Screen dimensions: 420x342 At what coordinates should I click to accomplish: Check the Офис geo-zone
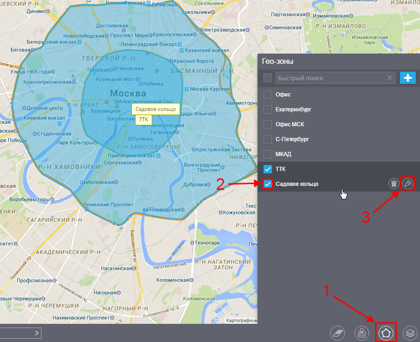pos(268,94)
